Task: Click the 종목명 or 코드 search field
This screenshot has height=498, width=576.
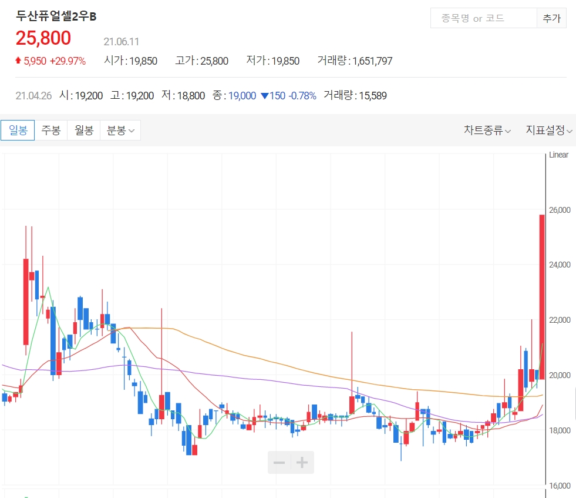Action: 483,18
